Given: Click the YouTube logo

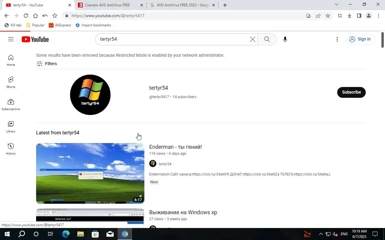Looking at the screenshot, I should (35, 39).
